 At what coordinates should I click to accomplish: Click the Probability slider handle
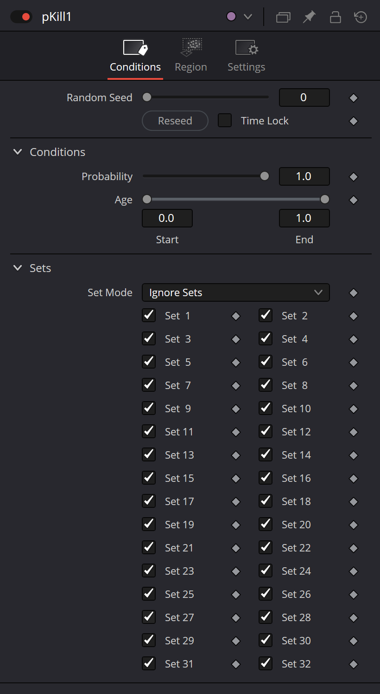tap(265, 176)
